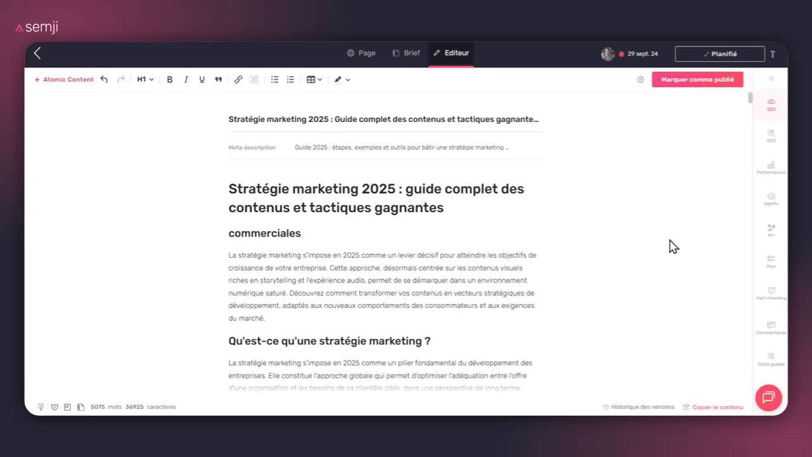Open the SEO panel in the sidebar
Viewport: 812px width, 457px height.
(771, 105)
